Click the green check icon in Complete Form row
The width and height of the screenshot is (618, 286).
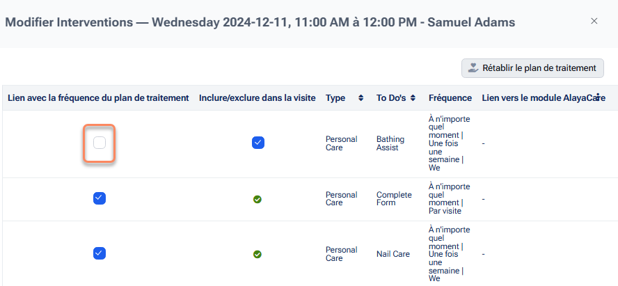(257, 199)
